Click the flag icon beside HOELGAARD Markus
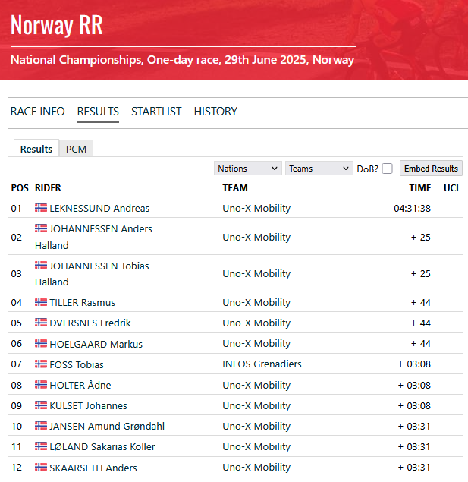This screenshot has height=482, width=468. [x=41, y=343]
